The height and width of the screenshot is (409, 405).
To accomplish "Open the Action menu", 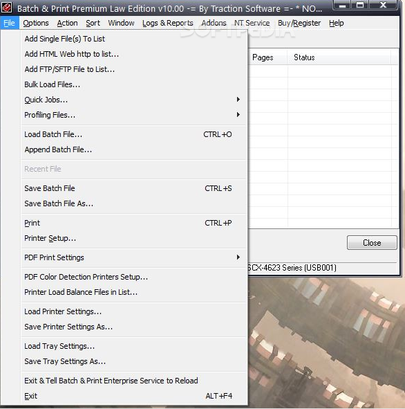I will [x=68, y=23].
